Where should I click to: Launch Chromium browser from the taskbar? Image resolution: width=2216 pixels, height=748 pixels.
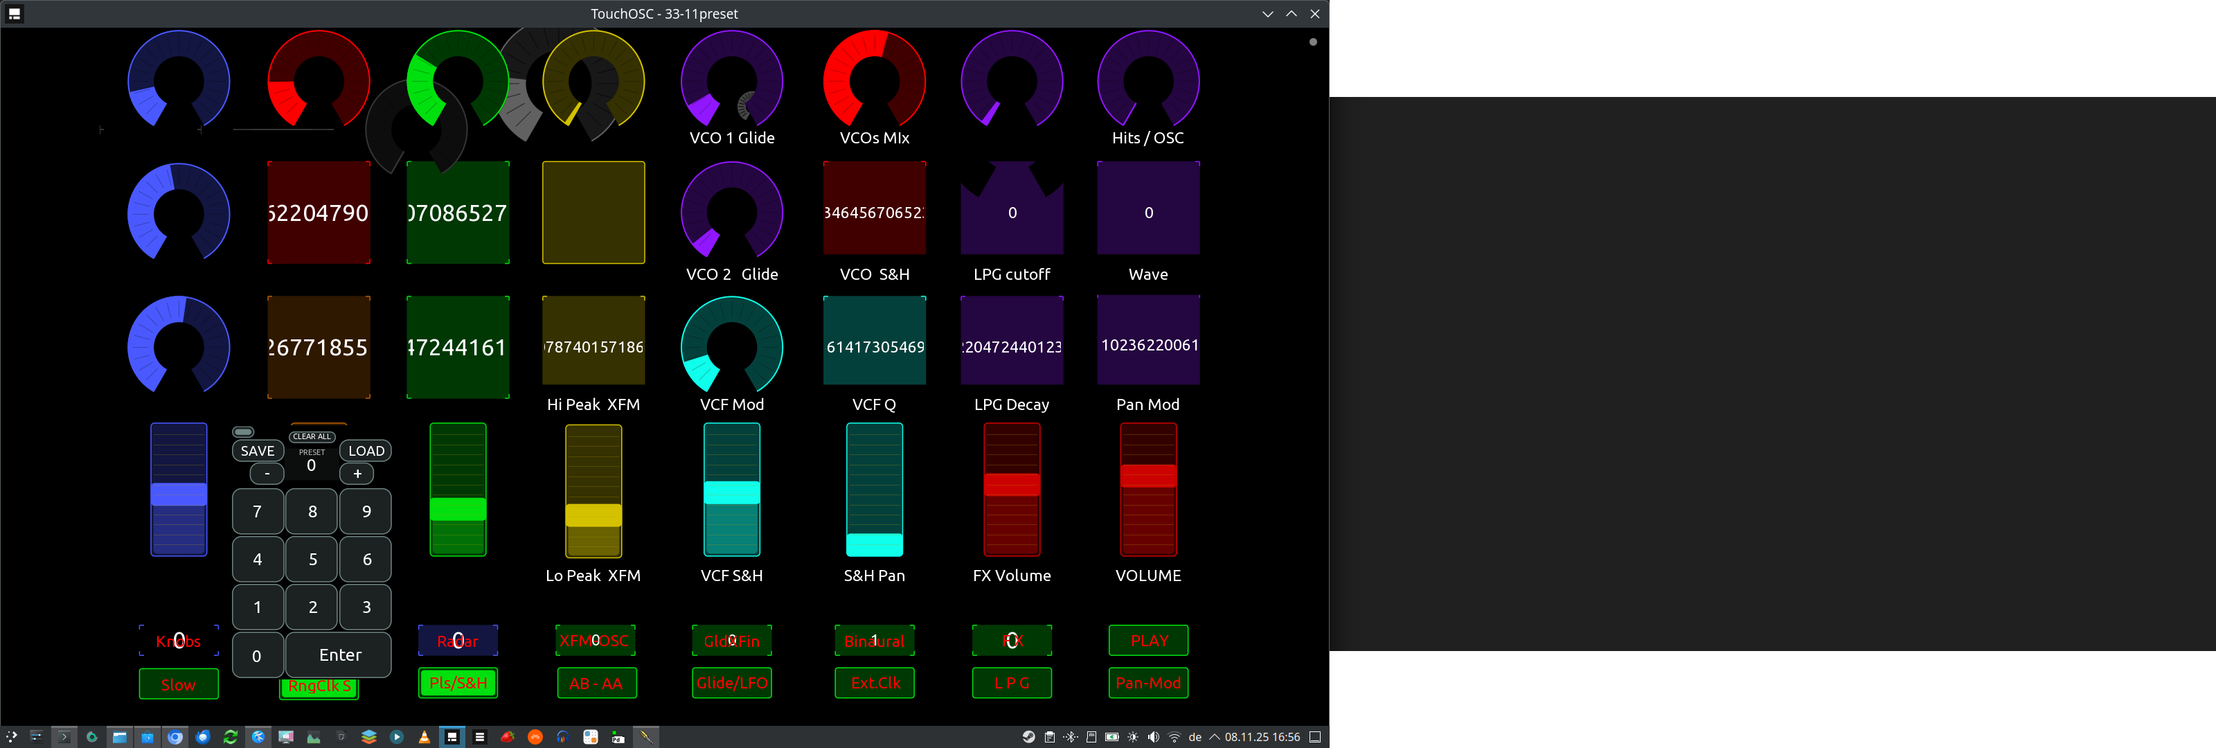coord(175,737)
